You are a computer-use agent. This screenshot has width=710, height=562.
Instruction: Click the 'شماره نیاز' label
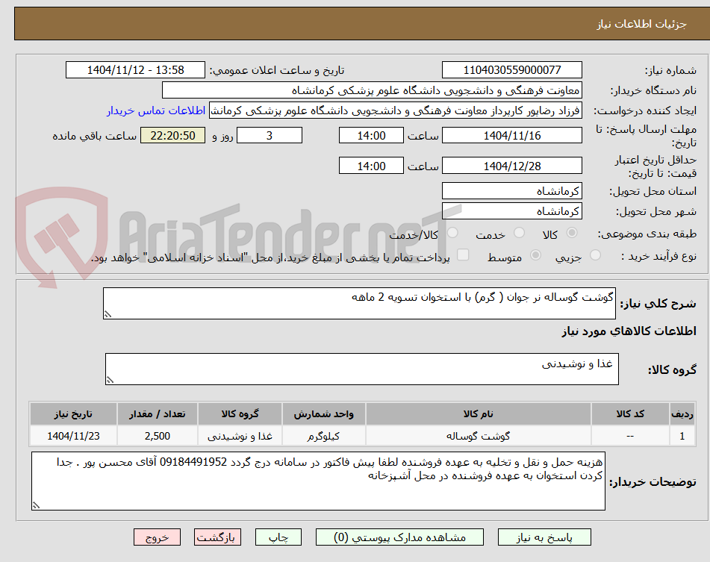point(670,71)
